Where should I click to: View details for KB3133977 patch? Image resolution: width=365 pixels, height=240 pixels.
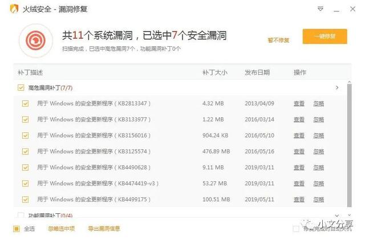click(299, 120)
